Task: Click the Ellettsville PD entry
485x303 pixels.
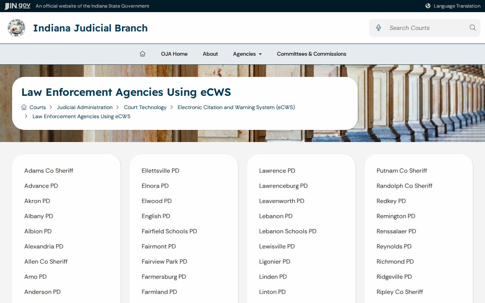Action: click(160, 170)
